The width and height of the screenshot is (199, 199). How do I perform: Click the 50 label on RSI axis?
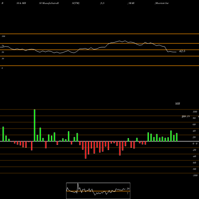click(x=3, y=52)
